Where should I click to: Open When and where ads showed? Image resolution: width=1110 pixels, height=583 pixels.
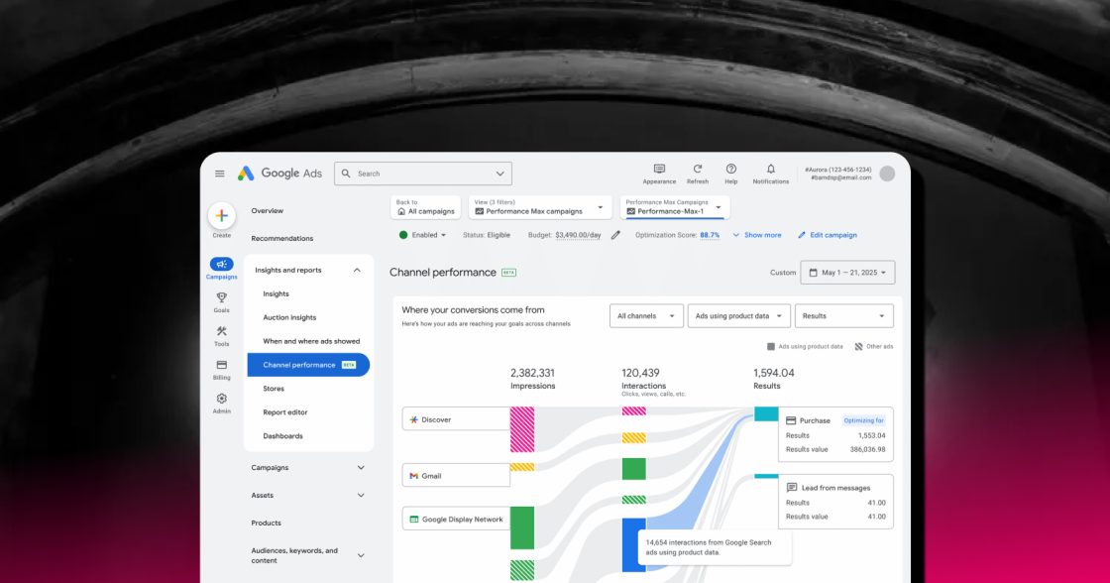pyautogui.click(x=311, y=341)
